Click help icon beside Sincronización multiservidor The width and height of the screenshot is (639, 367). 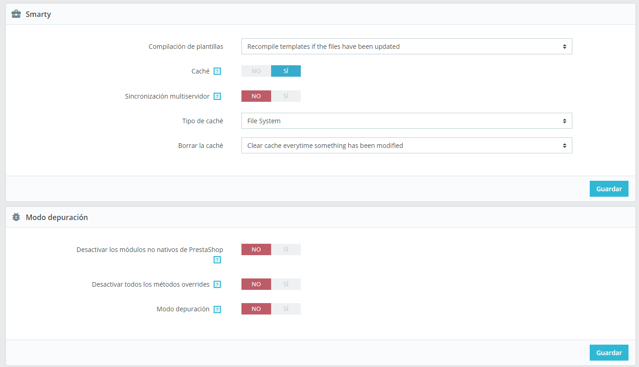click(217, 96)
